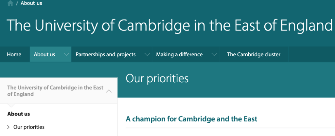The width and height of the screenshot is (335, 136).
Task: Click the sidebar University of Cambridge section link
Action: pyautogui.click(x=55, y=91)
